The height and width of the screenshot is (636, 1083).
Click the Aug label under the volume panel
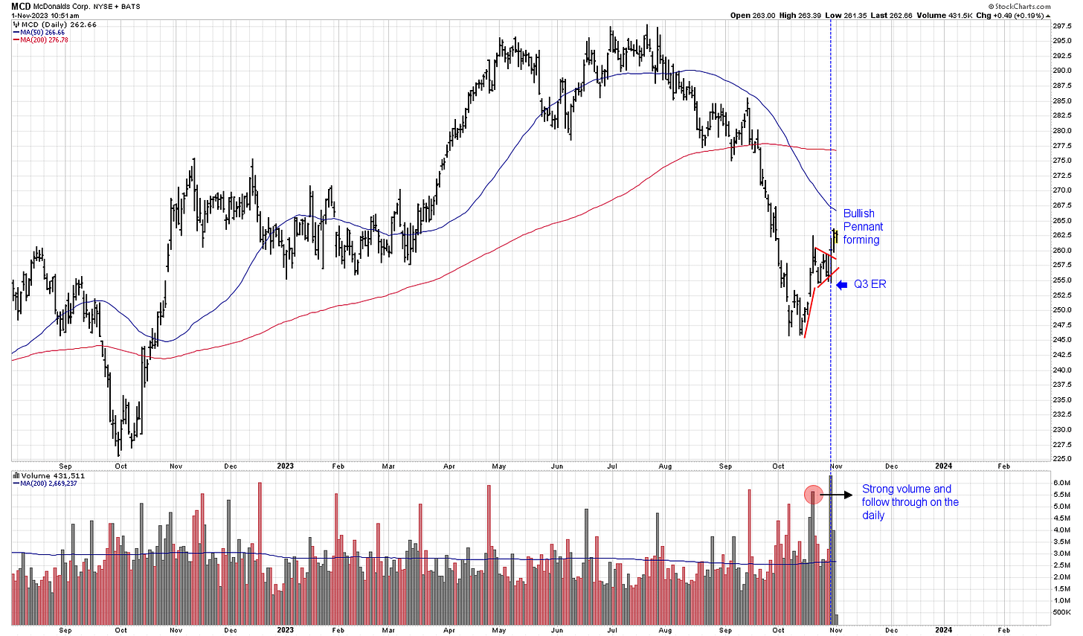(666, 630)
